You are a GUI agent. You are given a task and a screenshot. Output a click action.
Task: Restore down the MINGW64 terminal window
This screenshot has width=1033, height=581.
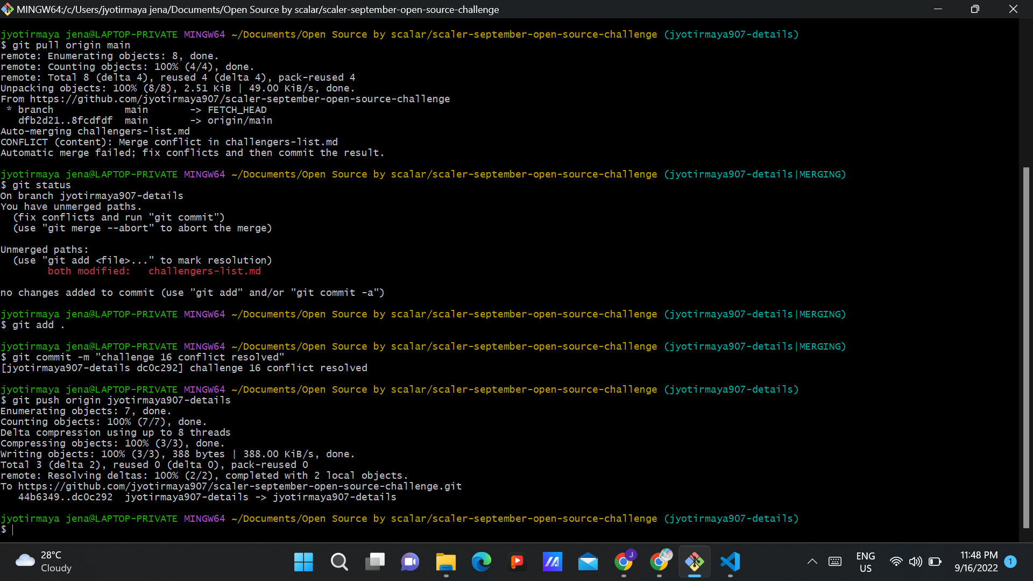pyautogui.click(x=975, y=9)
